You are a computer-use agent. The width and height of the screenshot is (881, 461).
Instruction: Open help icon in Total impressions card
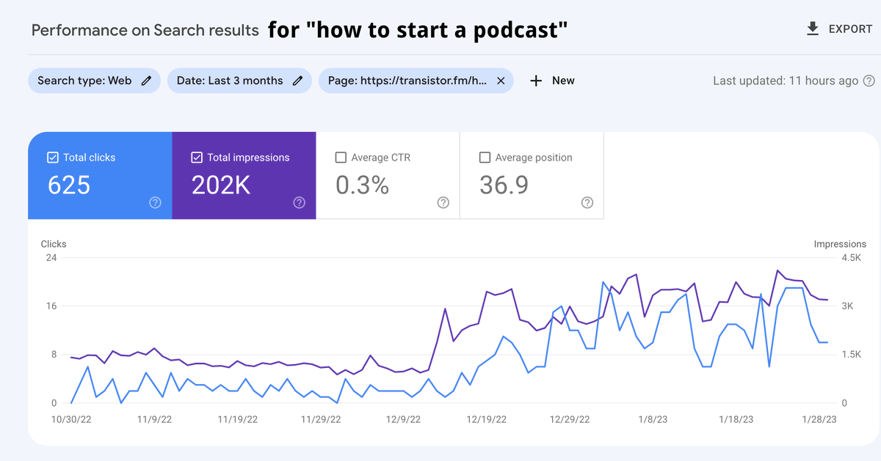click(299, 203)
